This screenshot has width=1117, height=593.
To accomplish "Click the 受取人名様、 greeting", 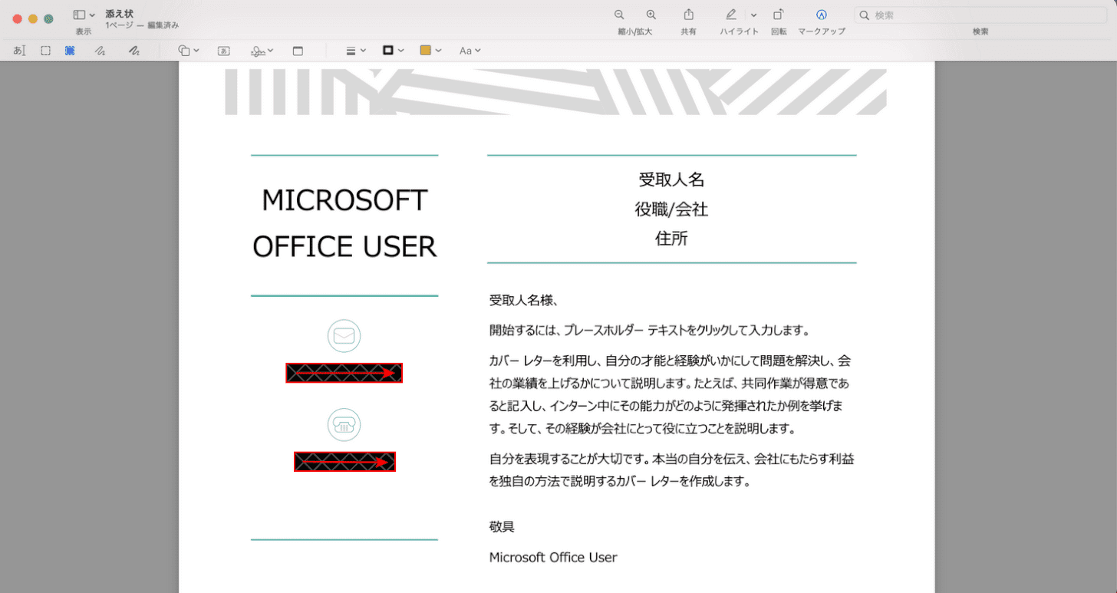I will (523, 300).
